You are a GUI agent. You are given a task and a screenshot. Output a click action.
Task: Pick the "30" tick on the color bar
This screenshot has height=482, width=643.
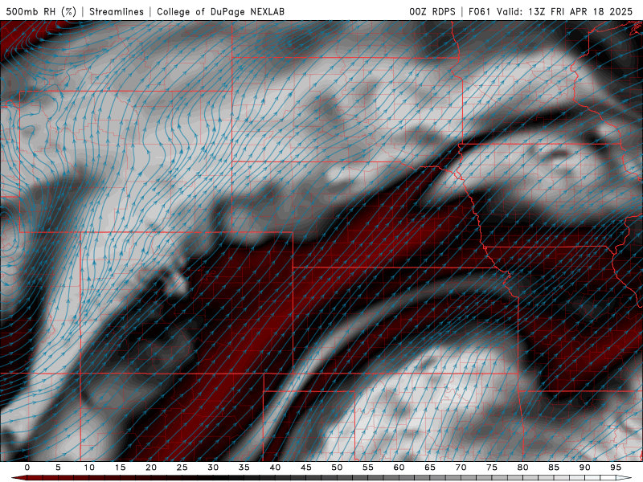213,468
